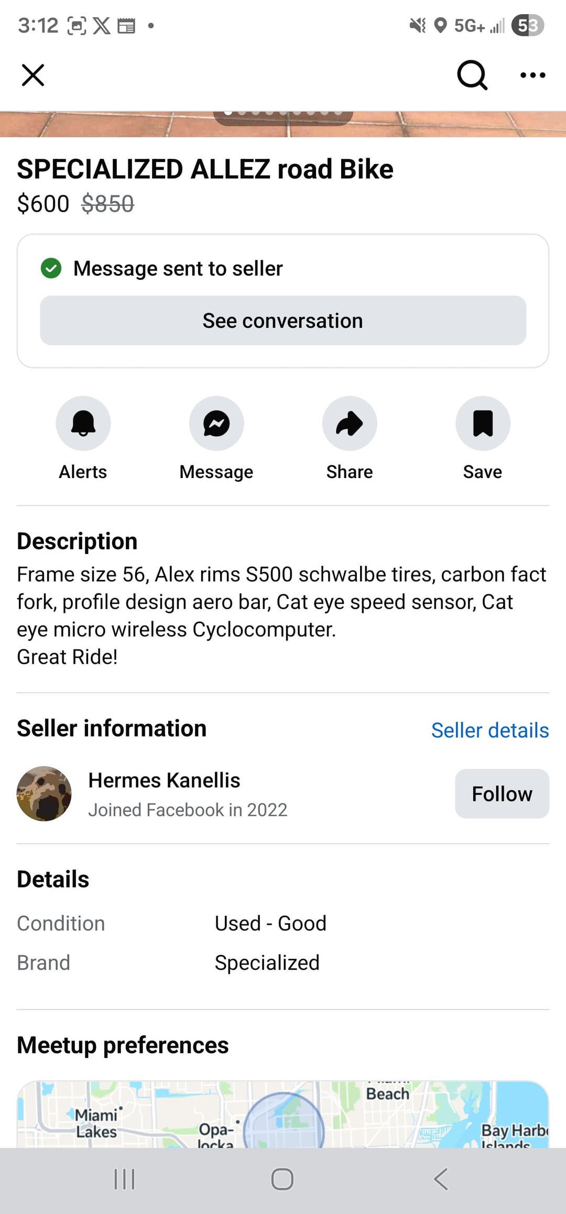
Task: Open search with the magnifier icon
Action: point(472,75)
